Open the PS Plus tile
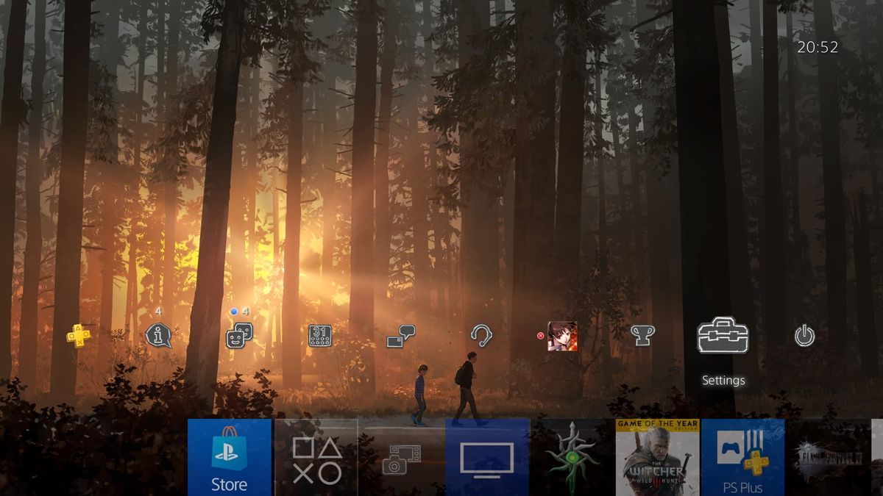This screenshot has width=883, height=496. (x=743, y=457)
